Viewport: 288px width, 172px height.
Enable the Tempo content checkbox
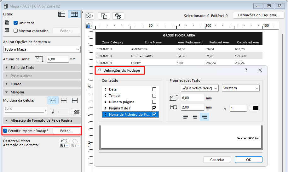click(x=154, y=96)
